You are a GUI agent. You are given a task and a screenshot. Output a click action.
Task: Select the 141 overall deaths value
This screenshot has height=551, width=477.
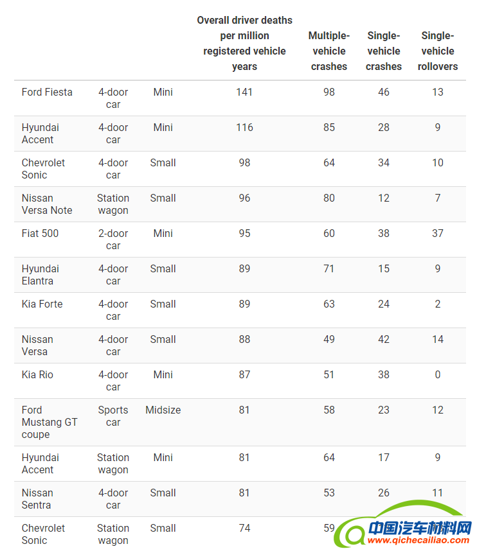click(244, 92)
